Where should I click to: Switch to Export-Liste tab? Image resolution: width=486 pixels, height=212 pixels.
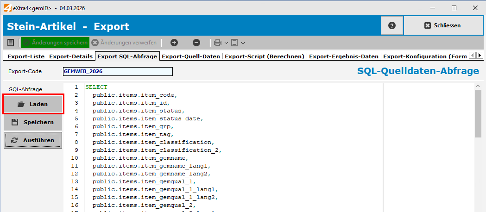pyautogui.click(x=26, y=56)
